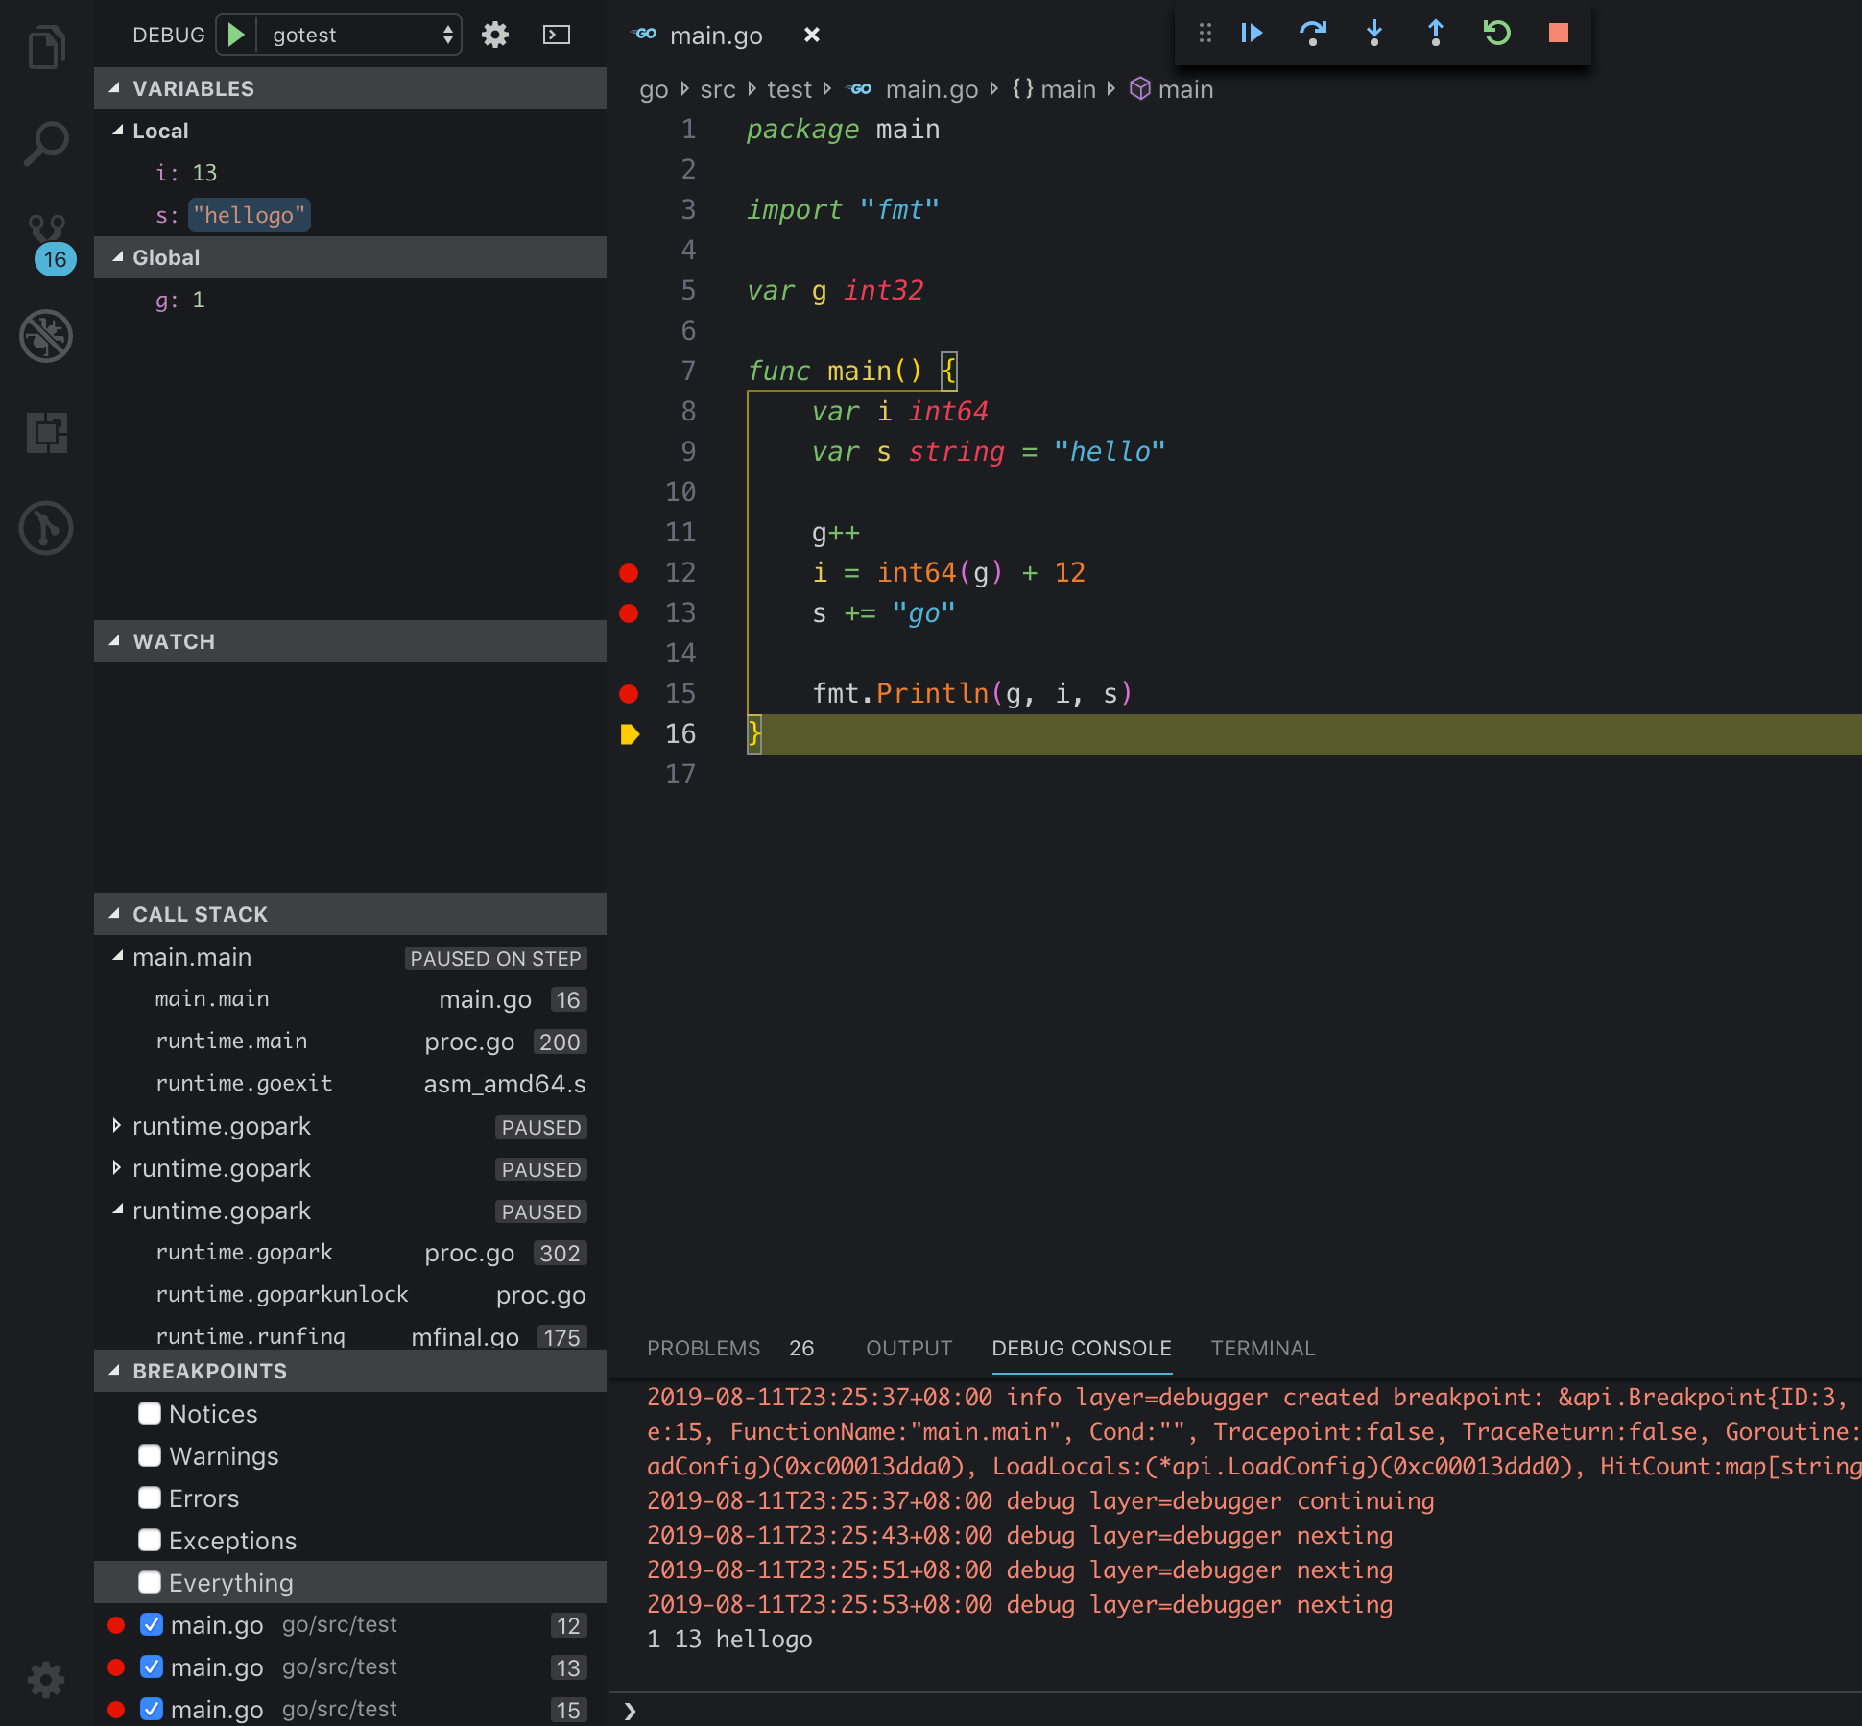Image resolution: width=1862 pixels, height=1726 pixels.
Task: Disable the main.go line 13 breakpoint checkbox
Action: (x=152, y=1666)
